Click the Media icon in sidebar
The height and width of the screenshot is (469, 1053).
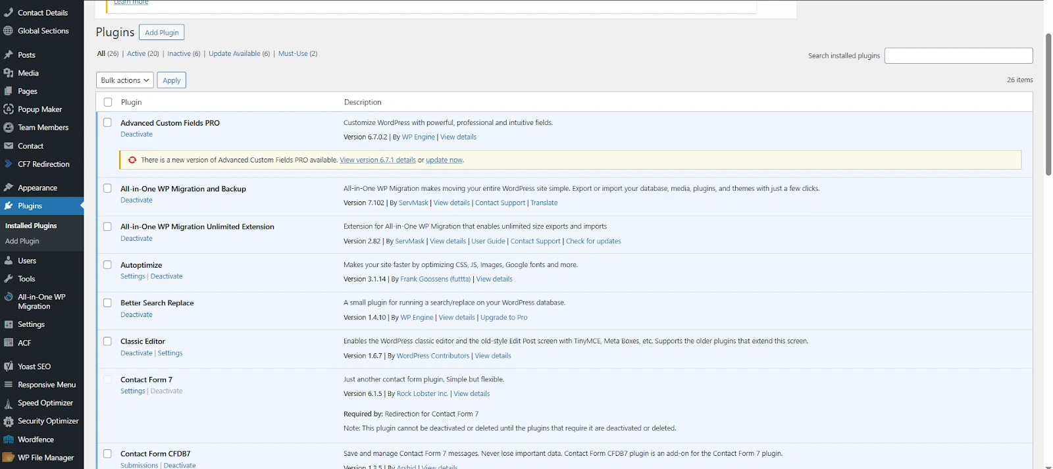click(8, 73)
